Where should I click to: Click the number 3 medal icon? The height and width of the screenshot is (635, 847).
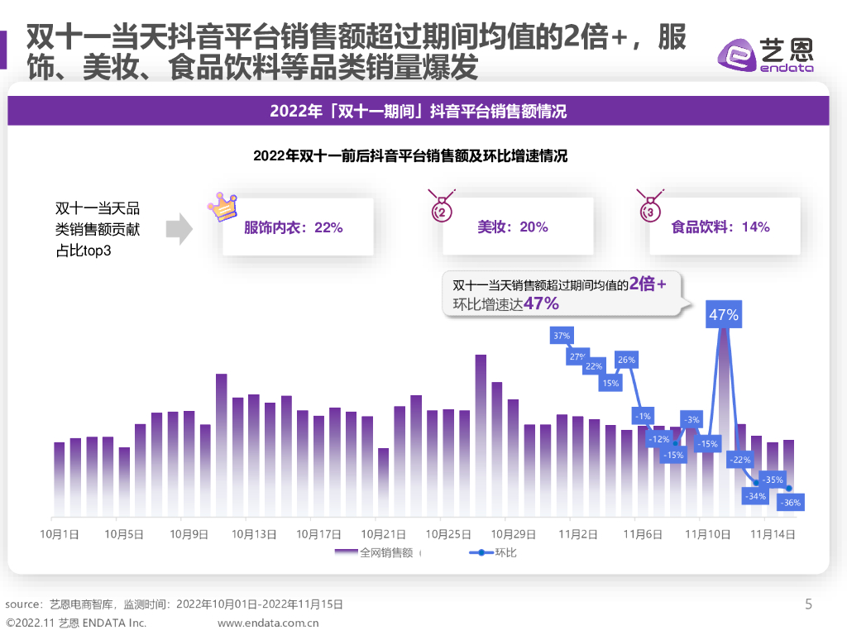650,206
